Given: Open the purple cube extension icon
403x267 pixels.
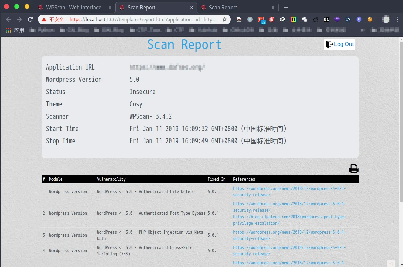Looking at the screenshot, I should [x=337, y=19].
